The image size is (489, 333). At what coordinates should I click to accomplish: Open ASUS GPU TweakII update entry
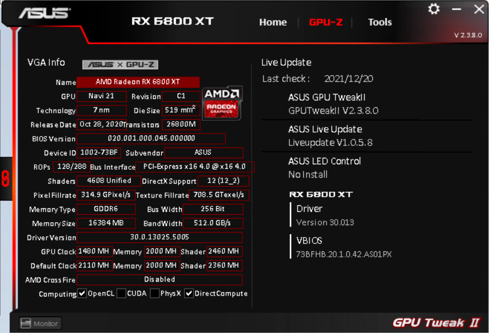pyautogui.click(x=333, y=104)
